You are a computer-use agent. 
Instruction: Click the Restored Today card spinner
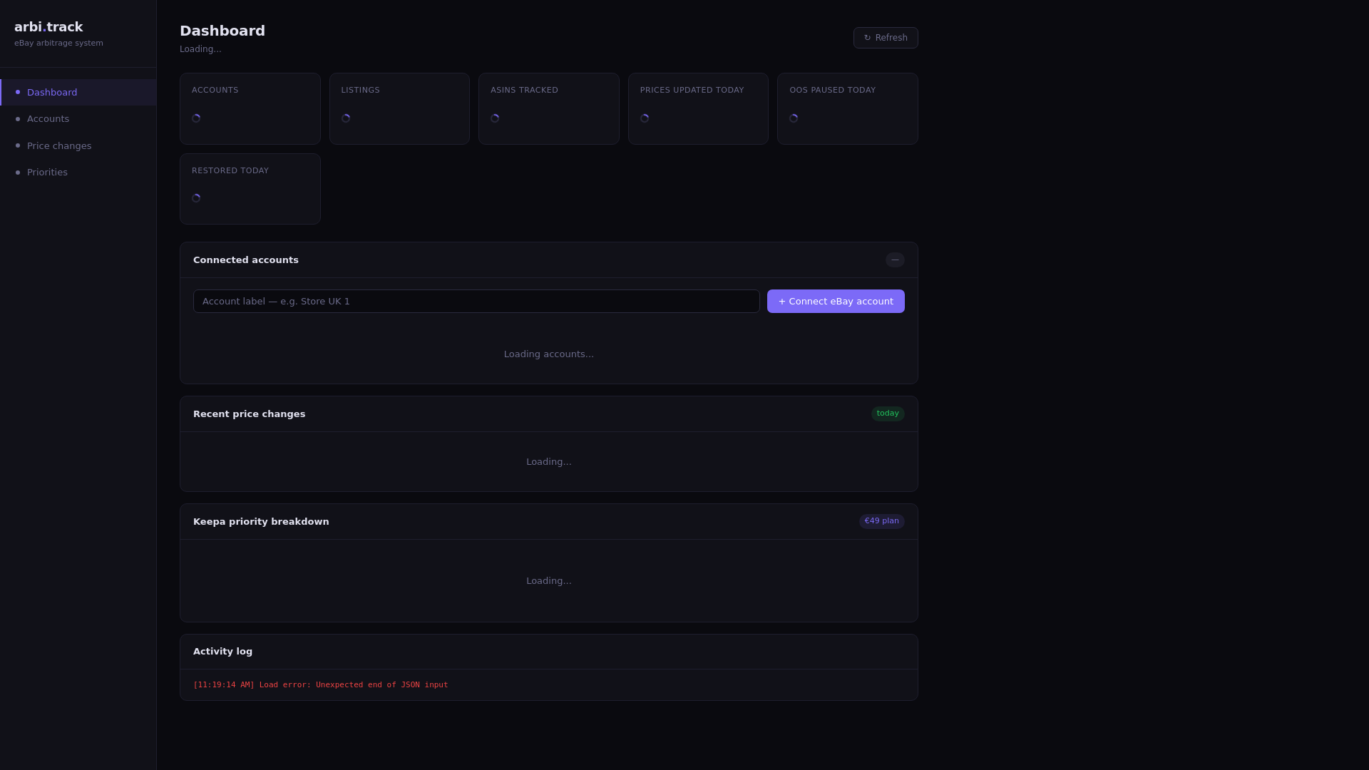point(196,198)
